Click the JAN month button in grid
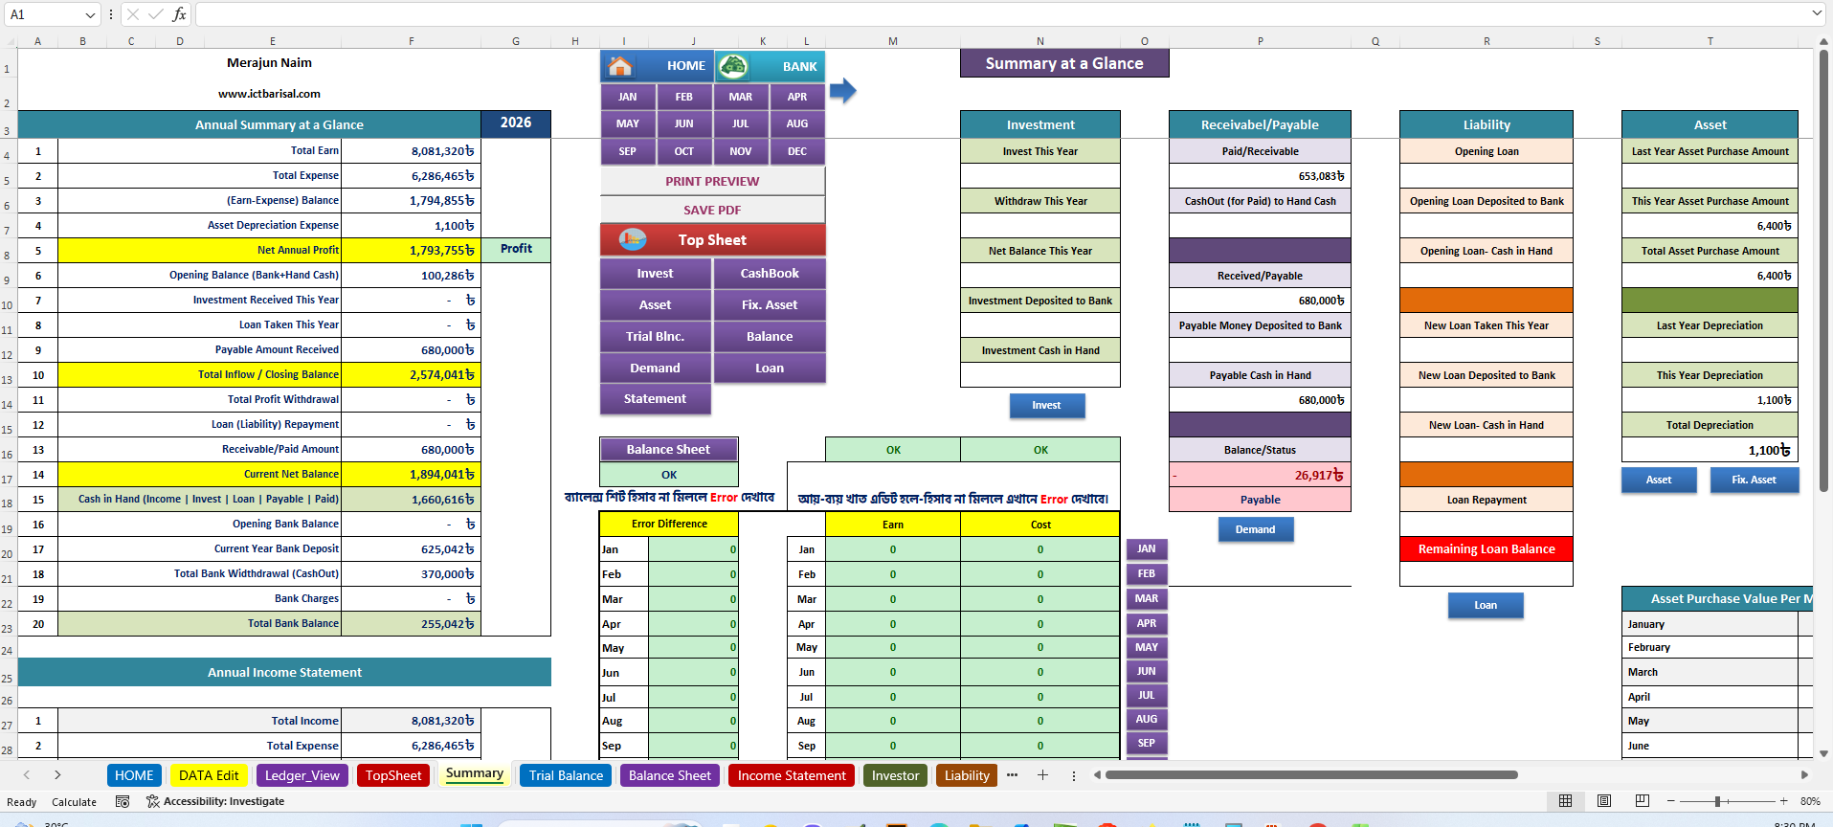The width and height of the screenshot is (1833, 827). pyautogui.click(x=628, y=97)
